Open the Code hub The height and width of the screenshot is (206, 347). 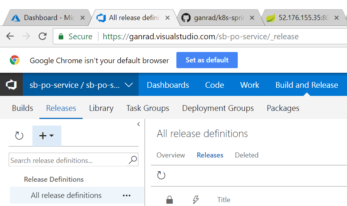click(x=215, y=85)
